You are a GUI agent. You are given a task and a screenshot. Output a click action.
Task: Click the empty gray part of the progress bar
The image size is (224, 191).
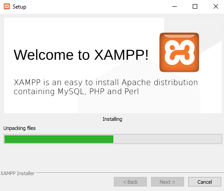pos(167,139)
